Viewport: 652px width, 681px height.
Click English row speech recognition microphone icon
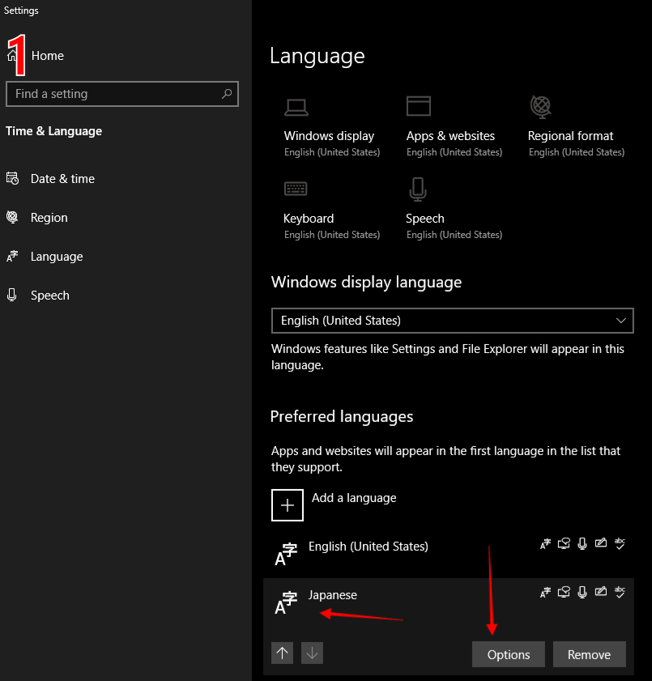[582, 544]
